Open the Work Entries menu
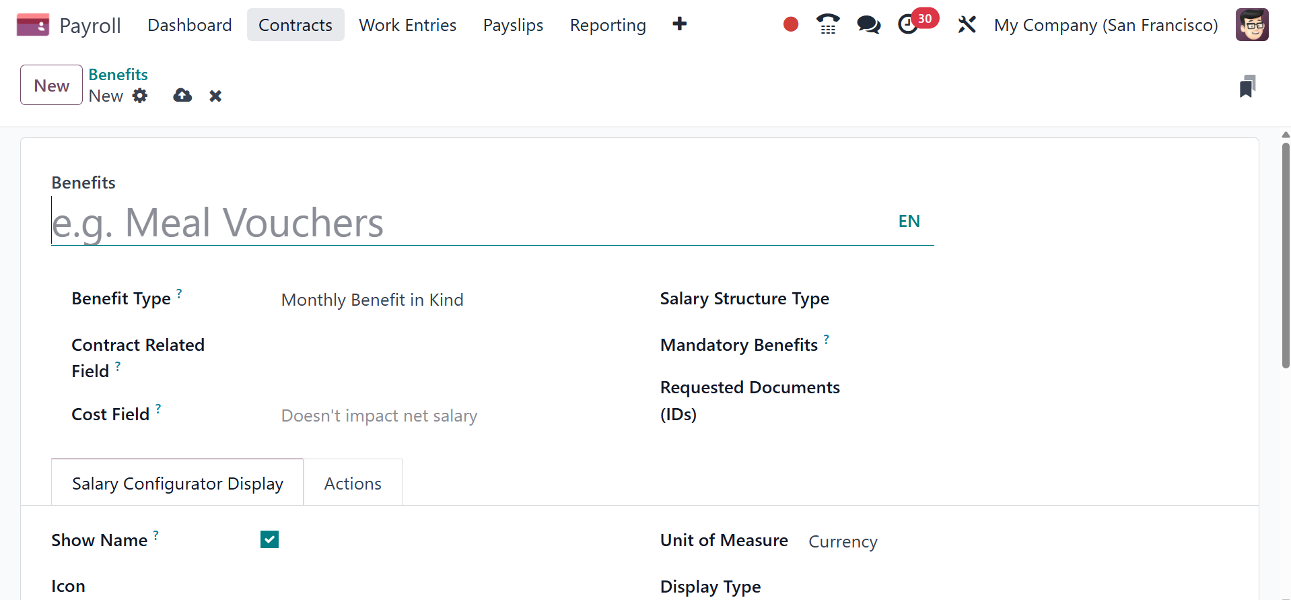The image size is (1291, 600). coord(407,25)
